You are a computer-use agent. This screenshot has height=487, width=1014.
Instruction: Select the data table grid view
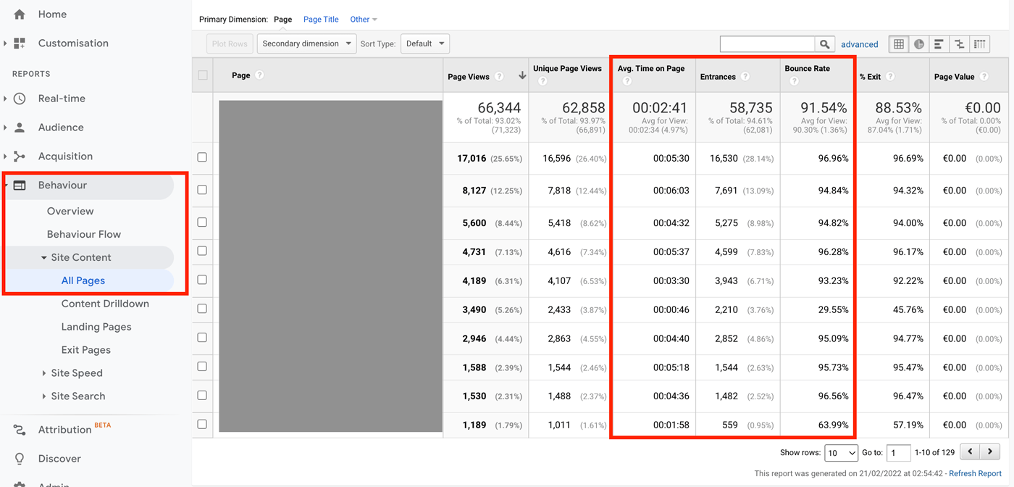[x=899, y=44]
